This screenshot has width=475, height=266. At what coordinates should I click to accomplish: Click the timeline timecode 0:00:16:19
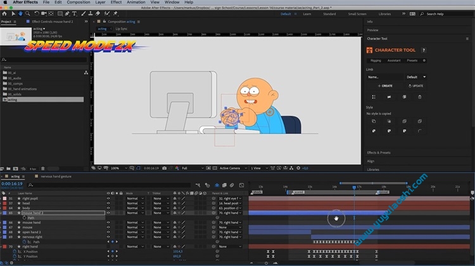click(12, 184)
